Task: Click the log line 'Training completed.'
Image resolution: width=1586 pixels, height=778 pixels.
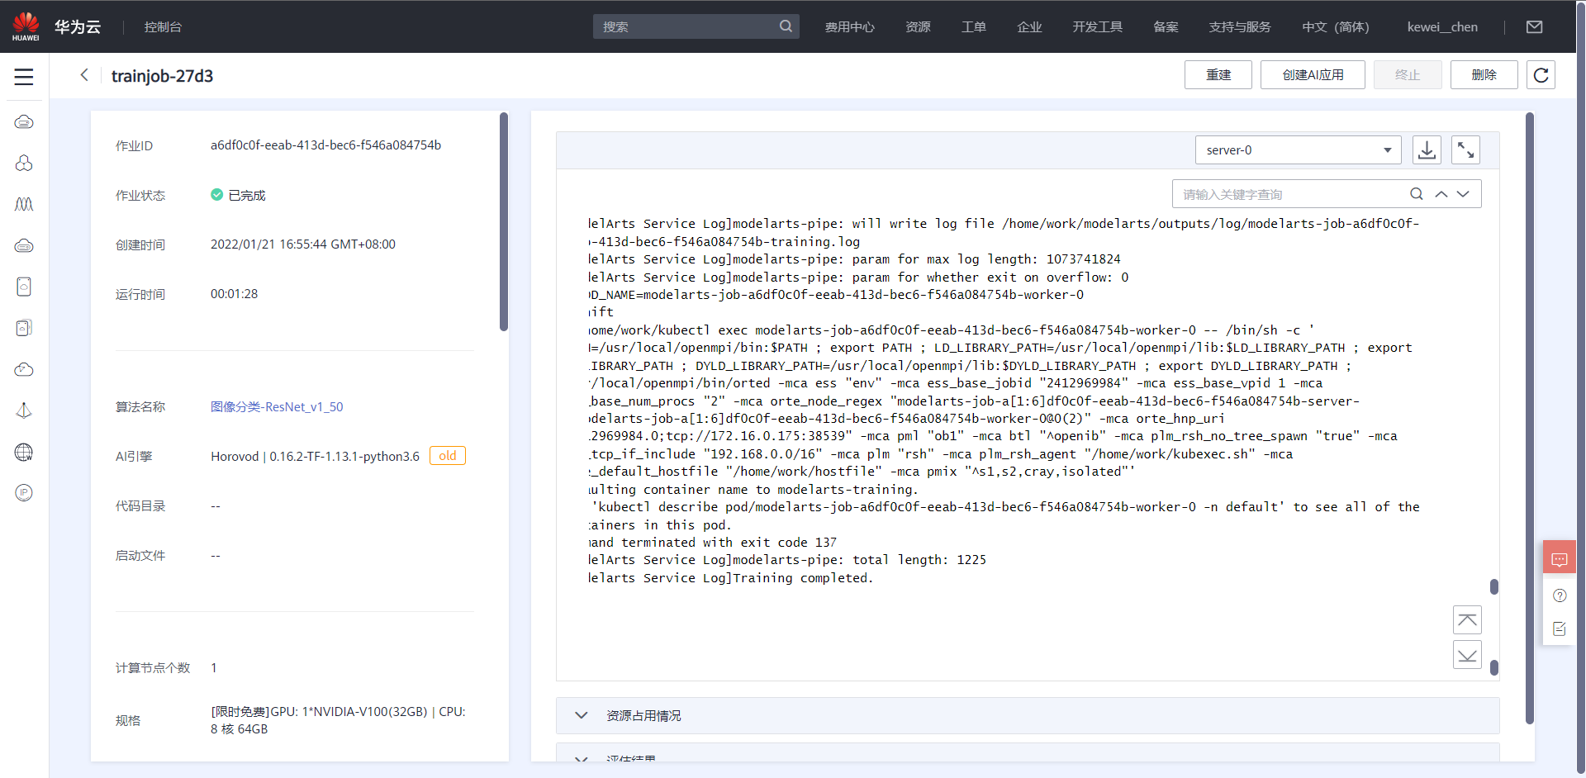Action: 731,578
